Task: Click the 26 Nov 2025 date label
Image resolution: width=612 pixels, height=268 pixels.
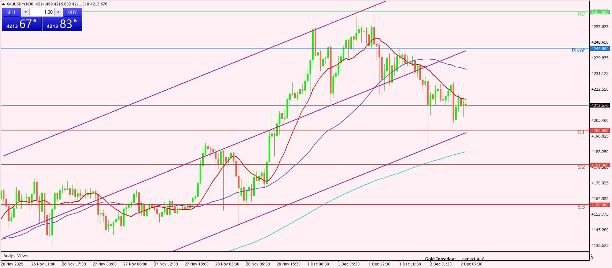Action: pos(12,264)
